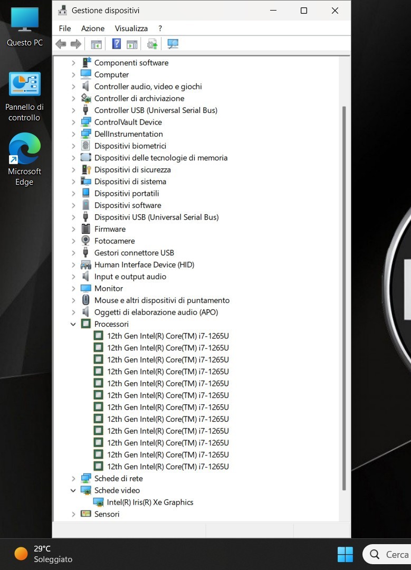This screenshot has height=570, width=411.
Task: Click the Dispositivi biometrici fingerprint icon
Action: click(86, 146)
